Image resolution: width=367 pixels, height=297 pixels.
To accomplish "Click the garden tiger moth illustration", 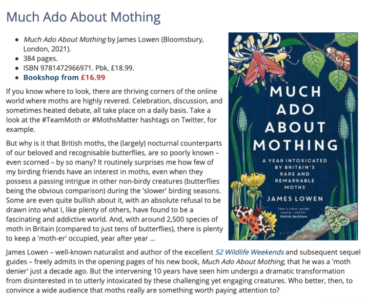I will click(252, 220).
